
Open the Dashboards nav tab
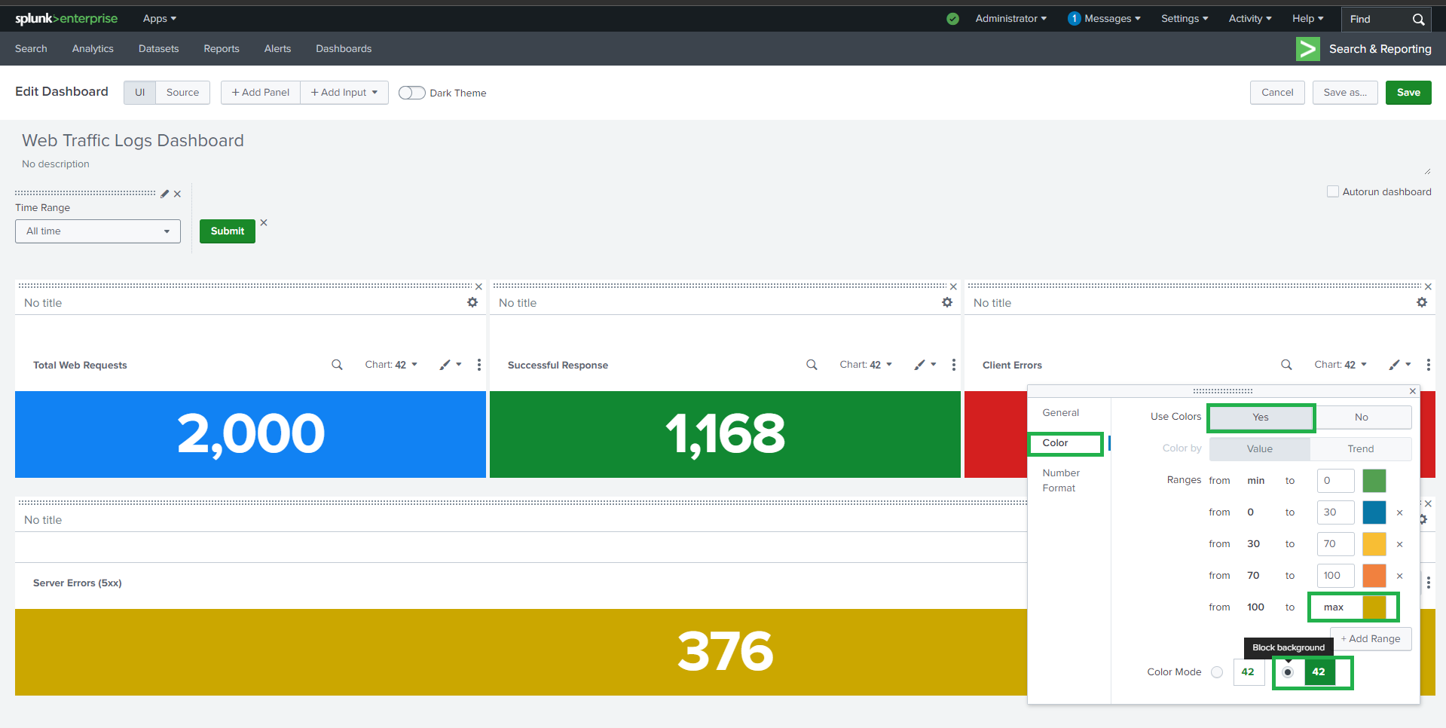344,49
